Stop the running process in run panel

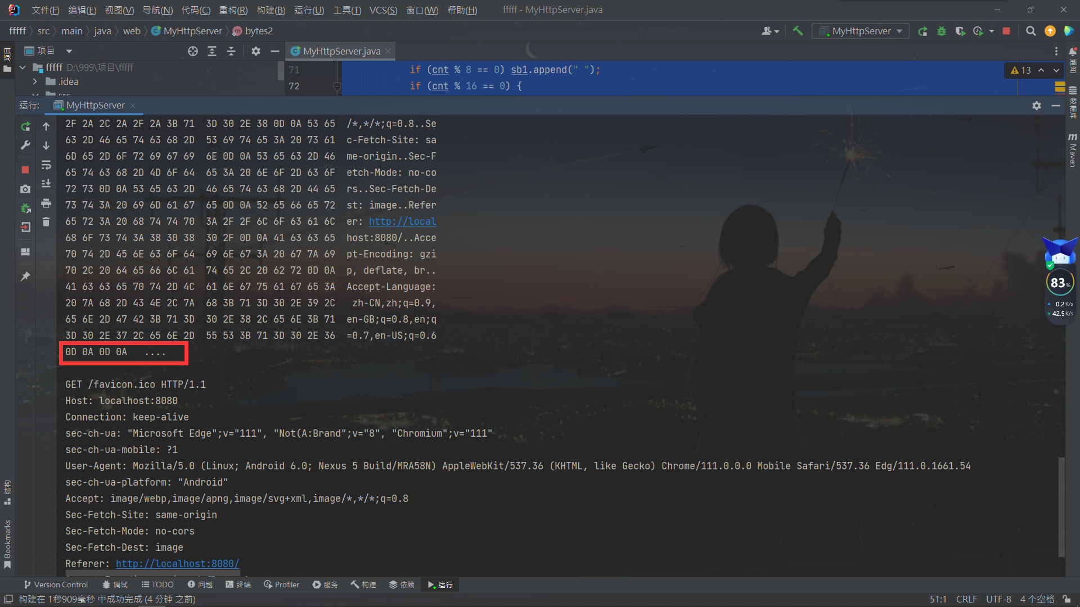pos(25,169)
